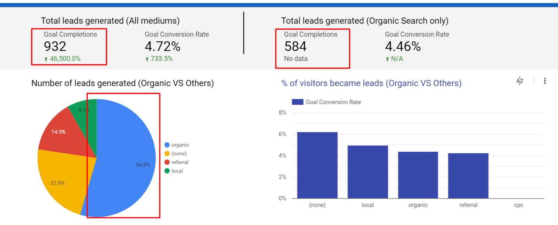Click the No data comparison text
The height and width of the screenshot is (225, 558).
[296, 59]
